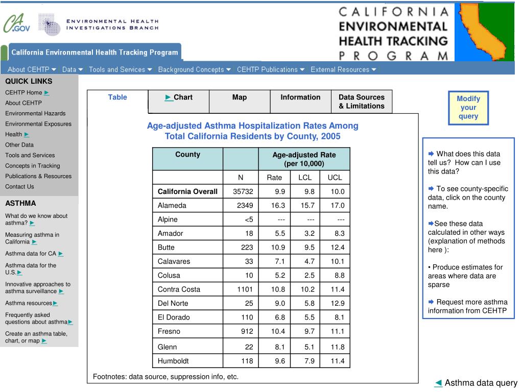Image resolution: width=523 pixels, height=392 pixels.
Task: Click blue arrow beside 'Request more asthma information'
Action: (431, 302)
